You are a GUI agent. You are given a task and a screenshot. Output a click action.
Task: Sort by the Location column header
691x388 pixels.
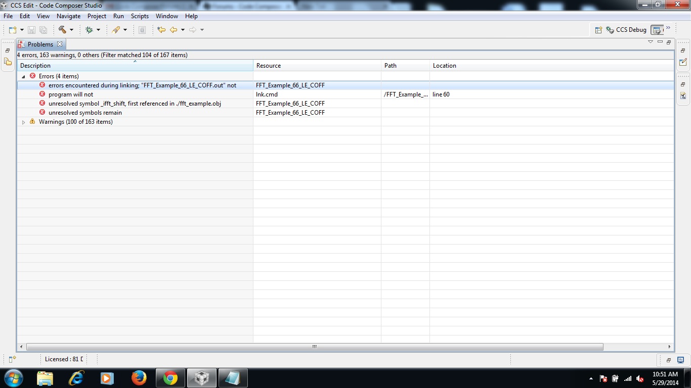tap(551, 66)
